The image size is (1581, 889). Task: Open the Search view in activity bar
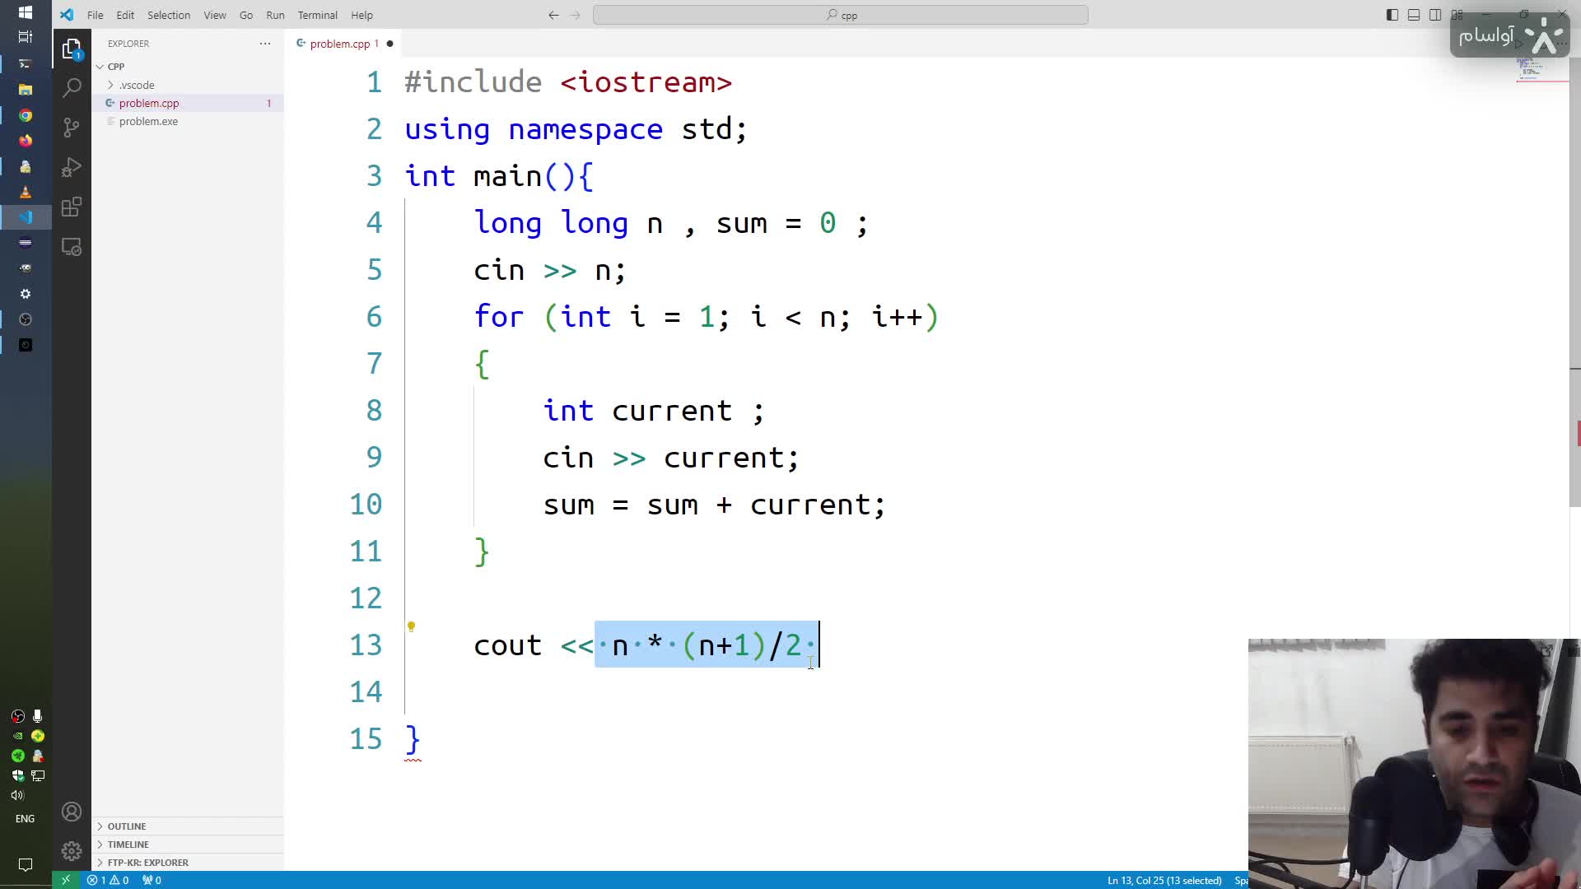tap(72, 87)
